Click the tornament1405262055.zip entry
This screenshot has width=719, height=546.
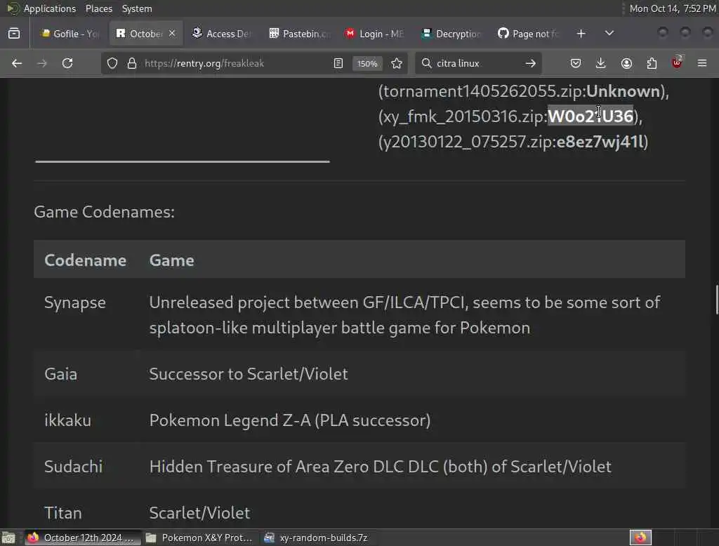(x=523, y=91)
